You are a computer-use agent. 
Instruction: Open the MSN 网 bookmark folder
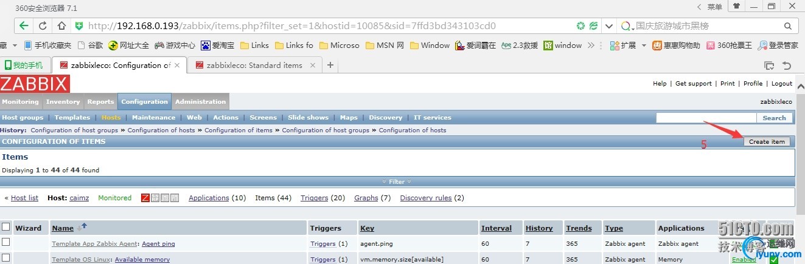pyautogui.click(x=385, y=45)
